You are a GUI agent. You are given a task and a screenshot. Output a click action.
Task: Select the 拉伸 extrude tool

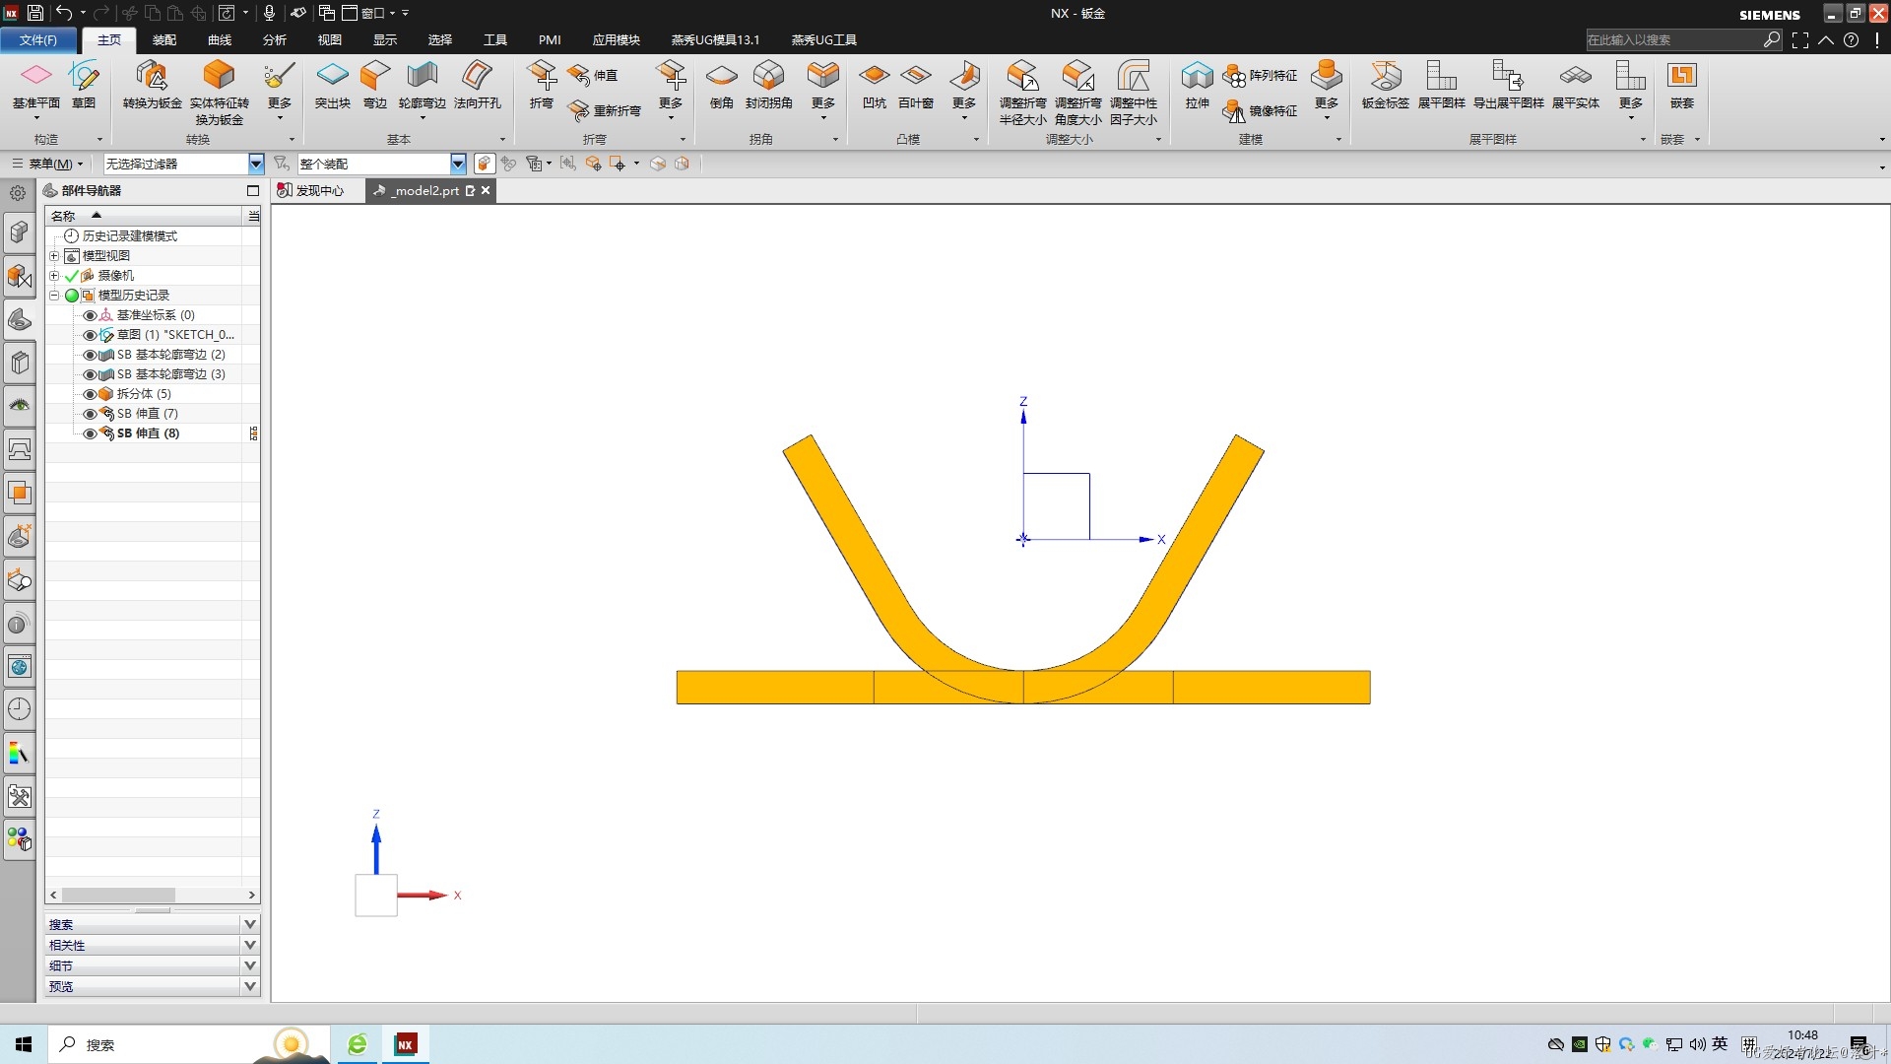pyautogui.click(x=1198, y=85)
